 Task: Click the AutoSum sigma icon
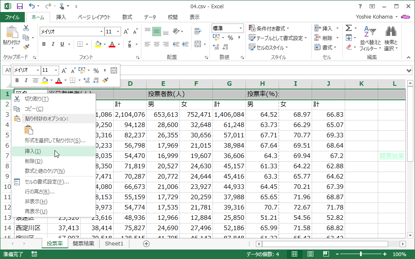point(349,28)
